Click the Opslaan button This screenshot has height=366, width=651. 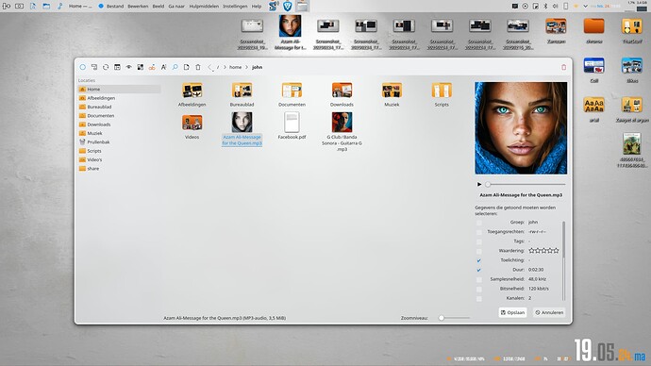pyautogui.click(x=512, y=312)
